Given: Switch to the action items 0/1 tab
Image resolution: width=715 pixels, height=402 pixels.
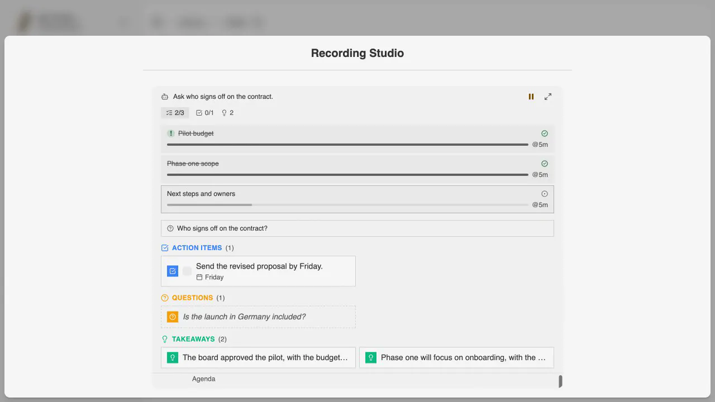Looking at the screenshot, I should (x=205, y=113).
